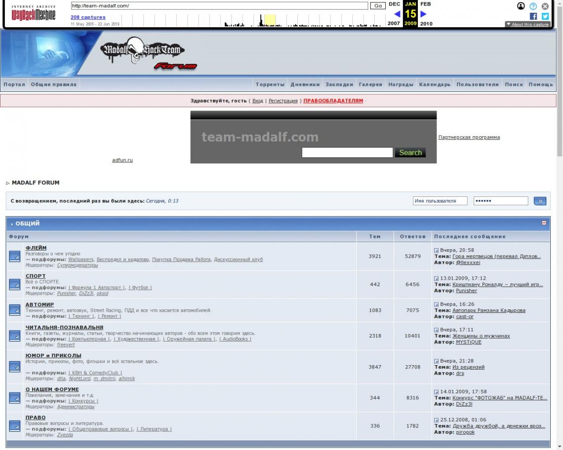Share capture on Facebook icon

(533, 16)
